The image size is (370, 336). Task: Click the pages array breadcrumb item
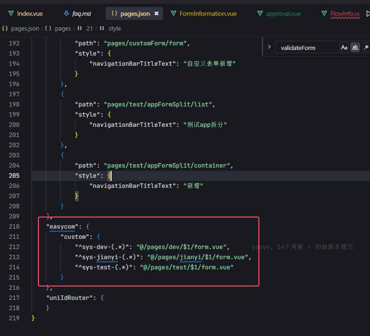click(63, 28)
